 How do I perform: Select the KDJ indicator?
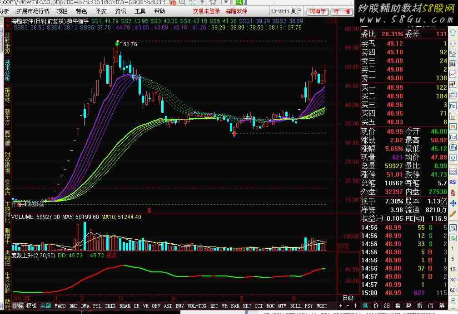tap(247, 306)
